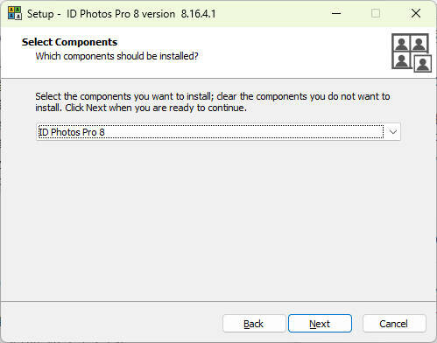Click the top-left portrait in the header logo

tap(401, 44)
